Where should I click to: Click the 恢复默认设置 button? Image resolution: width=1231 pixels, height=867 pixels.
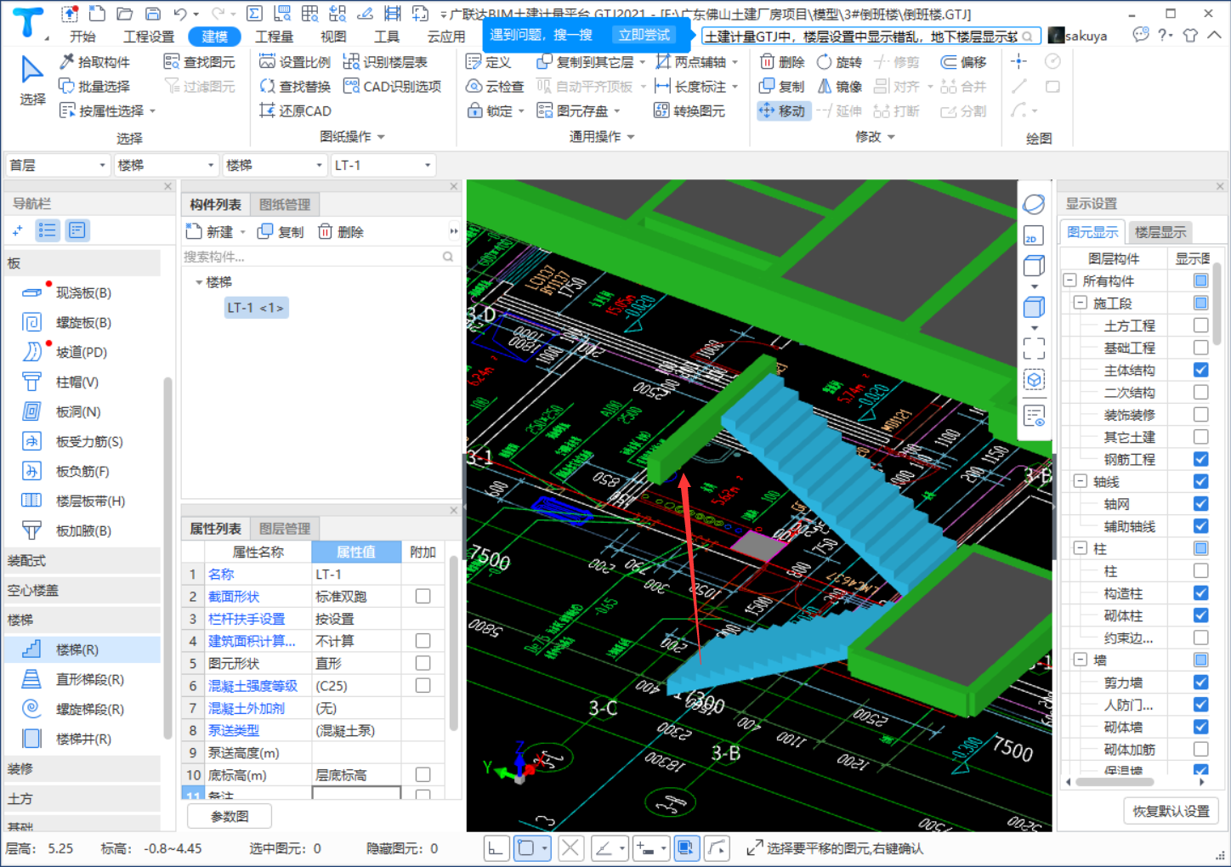point(1171,811)
